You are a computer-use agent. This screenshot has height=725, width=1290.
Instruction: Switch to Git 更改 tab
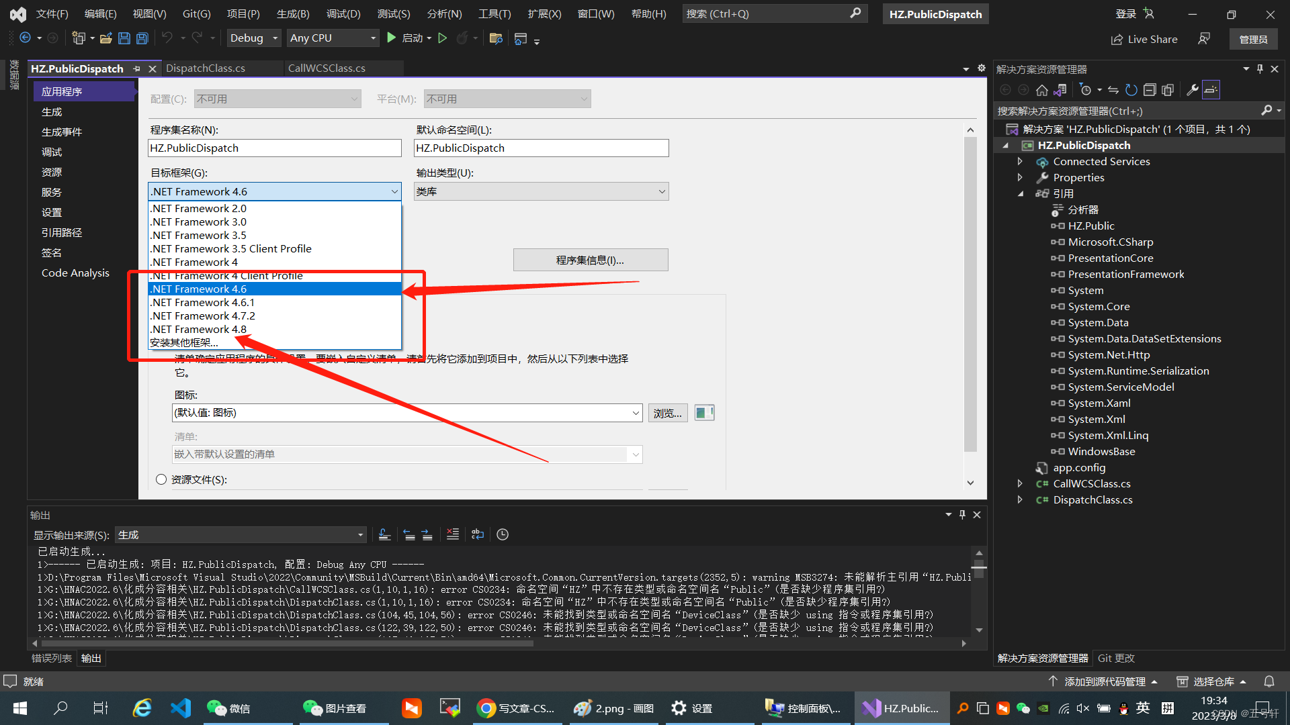tap(1116, 659)
